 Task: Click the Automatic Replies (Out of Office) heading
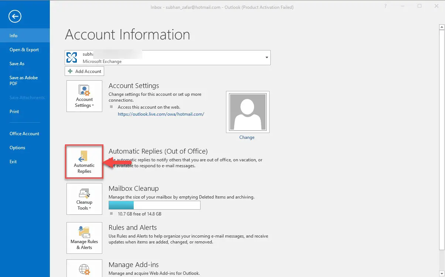(x=158, y=151)
